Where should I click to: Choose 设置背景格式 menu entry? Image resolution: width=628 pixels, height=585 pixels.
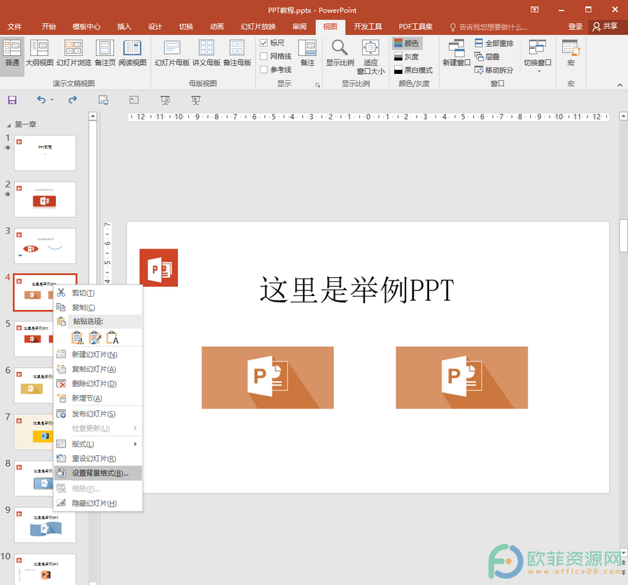click(x=98, y=473)
